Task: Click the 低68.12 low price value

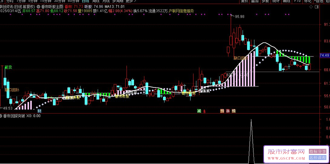Action: coord(57,11)
